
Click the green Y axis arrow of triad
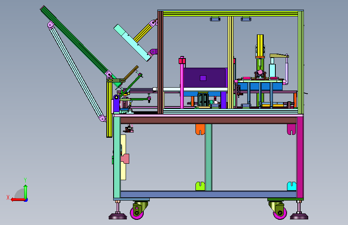(x=26, y=192)
